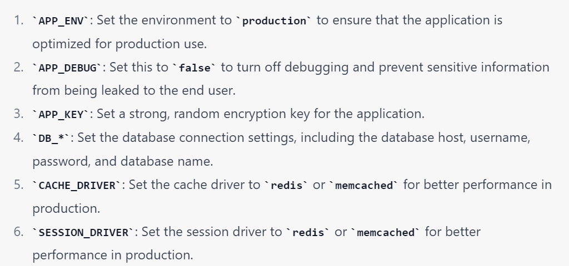Click list number 6 marker
This screenshot has width=569, height=266.
point(19,232)
